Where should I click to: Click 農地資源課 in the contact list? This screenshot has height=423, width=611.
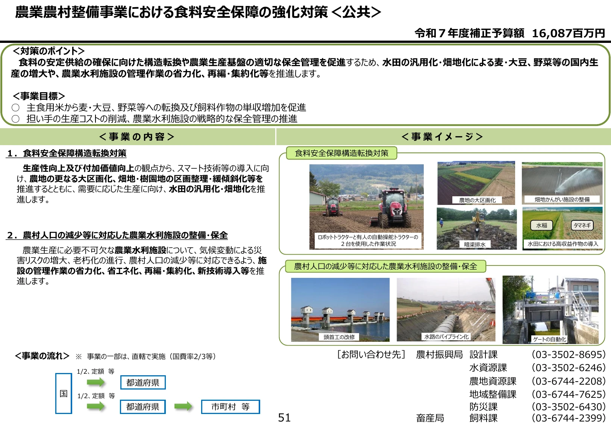(x=493, y=381)
